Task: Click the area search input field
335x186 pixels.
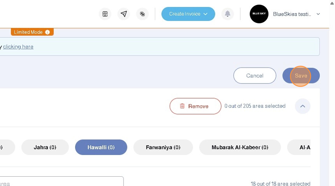Action: click(x=62, y=183)
